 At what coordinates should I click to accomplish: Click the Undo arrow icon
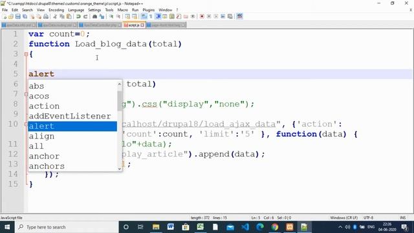pyautogui.click(x=78, y=16)
